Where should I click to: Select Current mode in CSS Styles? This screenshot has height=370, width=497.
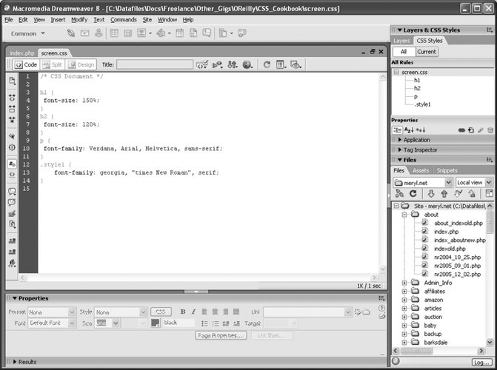pos(427,52)
